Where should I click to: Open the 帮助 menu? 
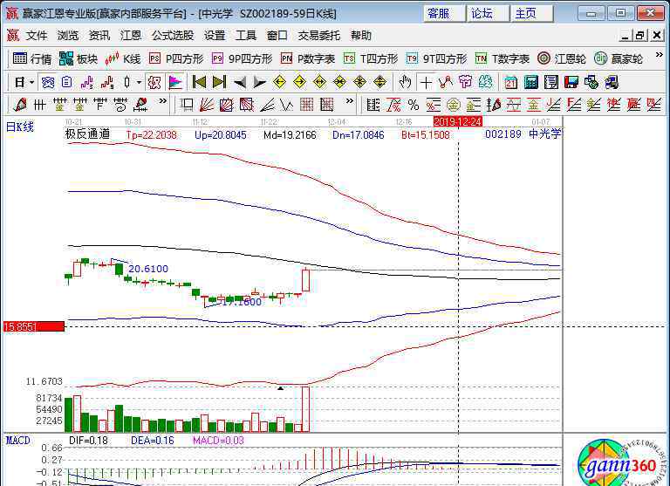click(360, 36)
